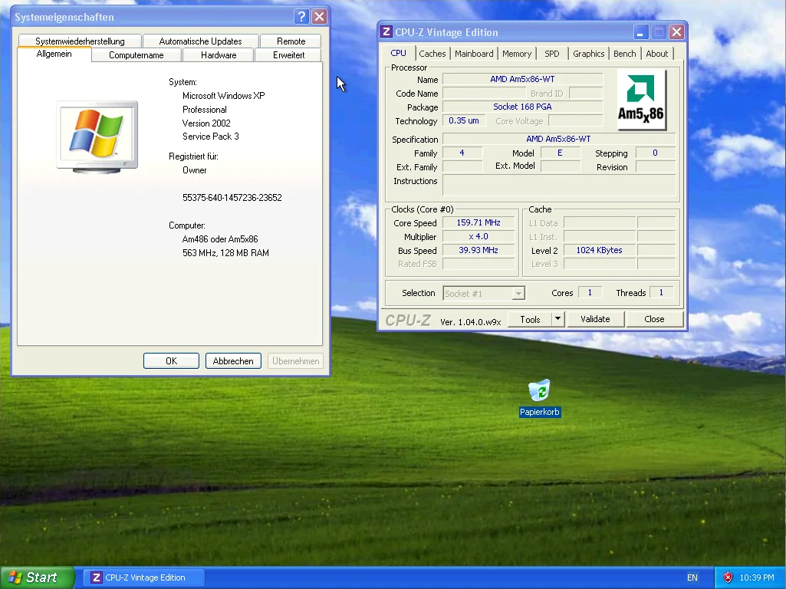Switch to the SPD tab in CPU-Z
Screen dimensions: 786x589
point(551,53)
